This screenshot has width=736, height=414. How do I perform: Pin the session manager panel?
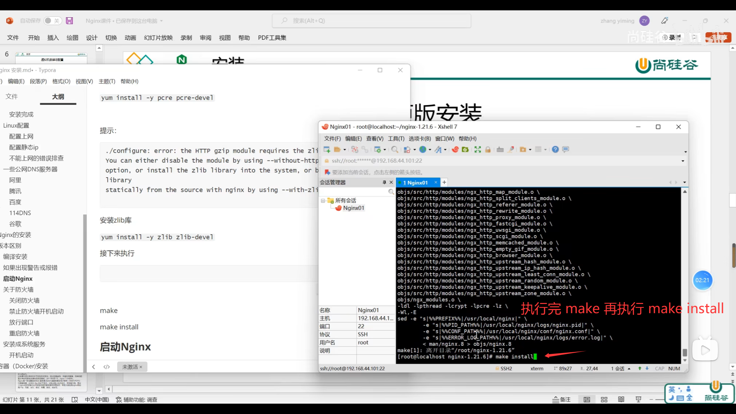point(384,182)
